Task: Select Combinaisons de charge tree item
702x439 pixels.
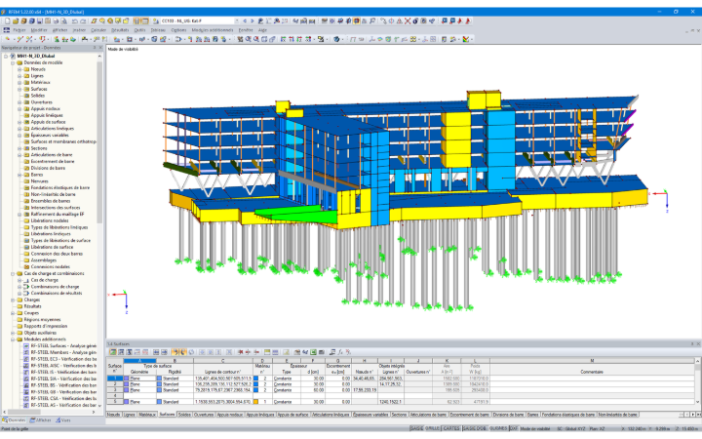Action: coord(55,287)
